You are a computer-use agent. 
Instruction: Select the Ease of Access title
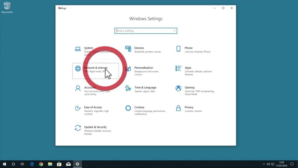point(93,107)
